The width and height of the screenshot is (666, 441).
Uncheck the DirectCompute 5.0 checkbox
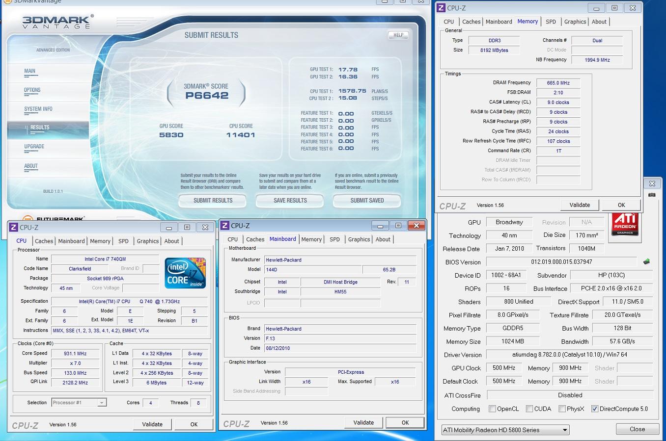pos(595,409)
